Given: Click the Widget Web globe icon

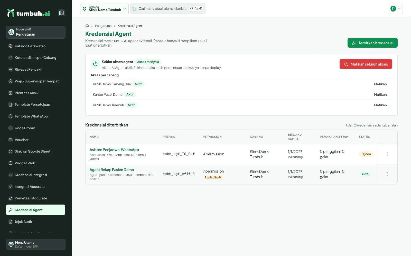Looking at the screenshot, I should click(11, 163).
